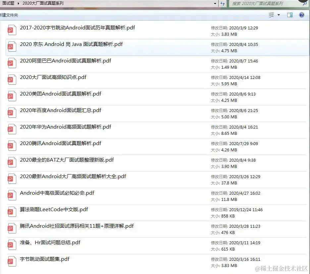This screenshot has width=310, height=274.
Task: Click the 新建文件夹 toolbar button
Action: click(x=9, y=15)
